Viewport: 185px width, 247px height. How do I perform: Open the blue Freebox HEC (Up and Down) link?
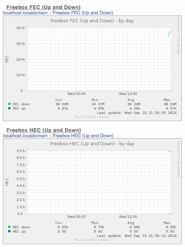coord(83,136)
